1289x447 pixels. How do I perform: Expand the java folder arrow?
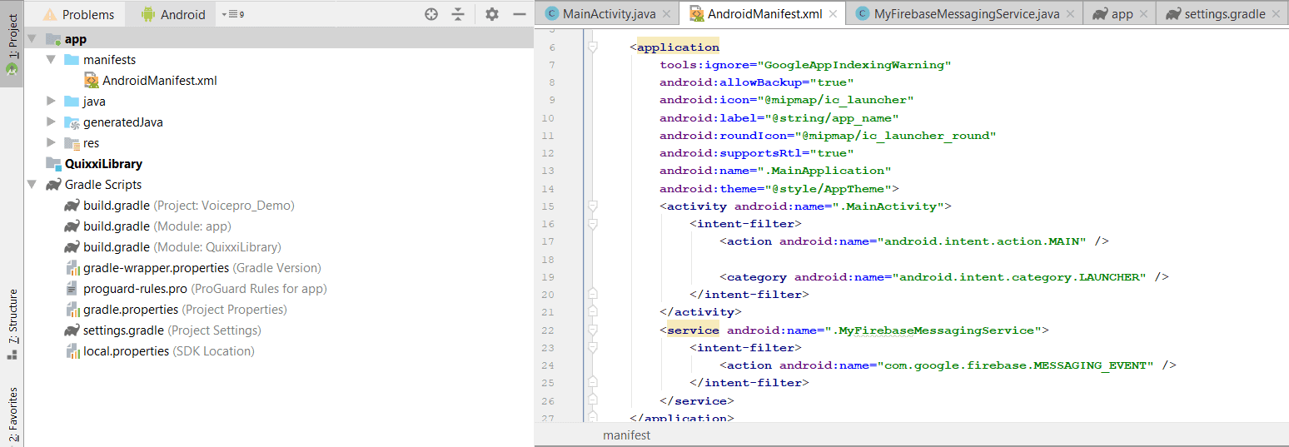pos(52,102)
